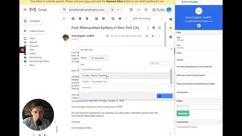Snooze this email with clock icon
The image size is (242, 136).
click(x=103, y=19)
